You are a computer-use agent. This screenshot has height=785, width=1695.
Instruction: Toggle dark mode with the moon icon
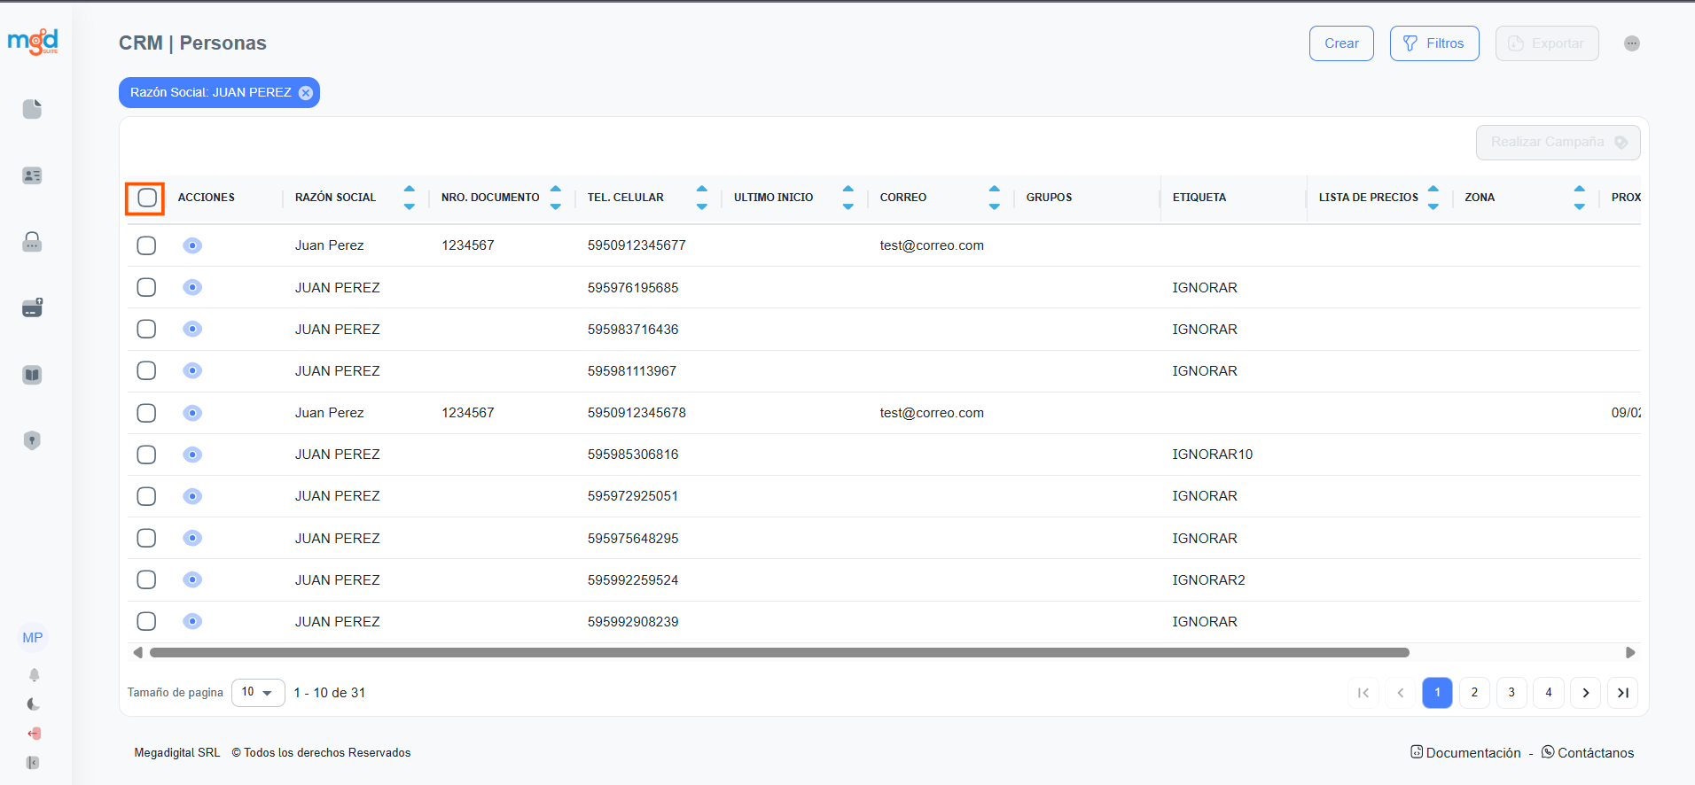pos(34,704)
